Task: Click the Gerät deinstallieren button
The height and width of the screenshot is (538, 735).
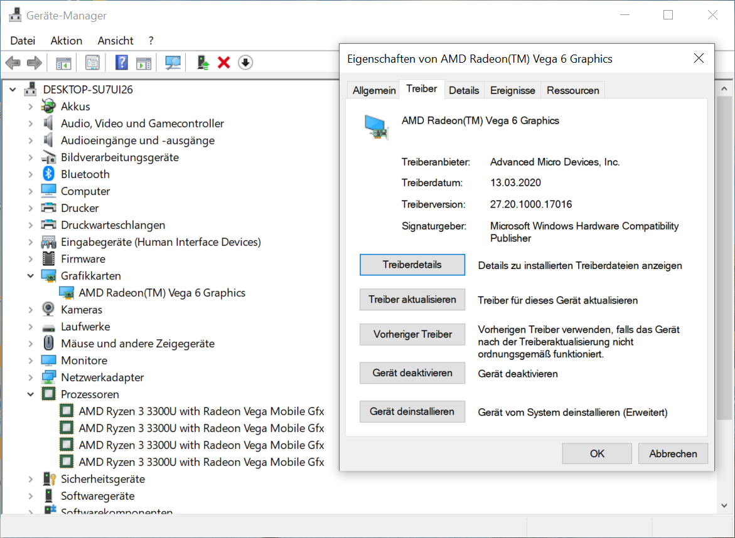Action: 412,411
